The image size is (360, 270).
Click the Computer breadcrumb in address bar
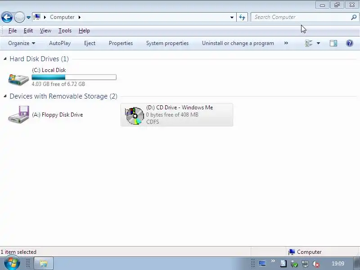point(62,17)
